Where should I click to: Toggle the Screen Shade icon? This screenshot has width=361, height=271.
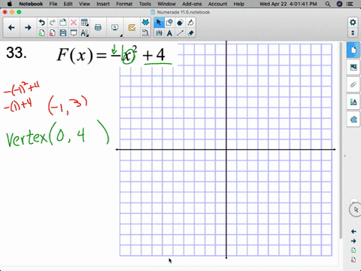74,33
